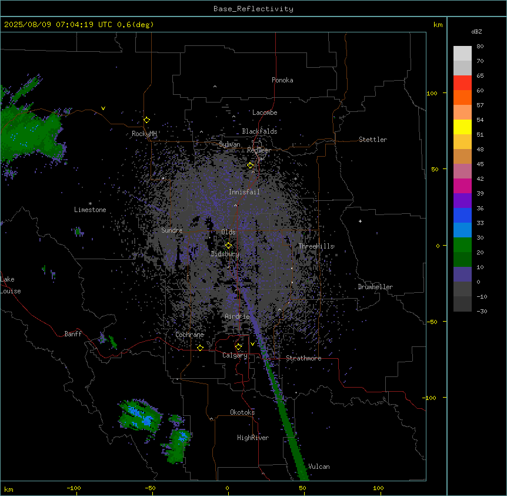Click the Sylvan label

pyautogui.click(x=229, y=144)
